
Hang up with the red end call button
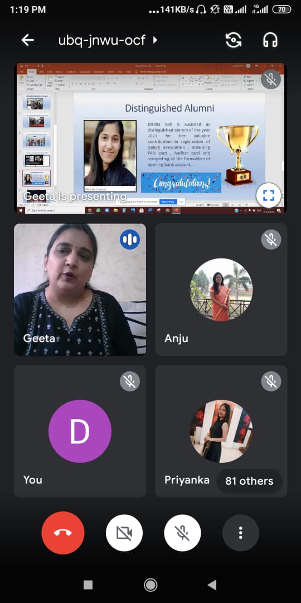pos(63,533)
